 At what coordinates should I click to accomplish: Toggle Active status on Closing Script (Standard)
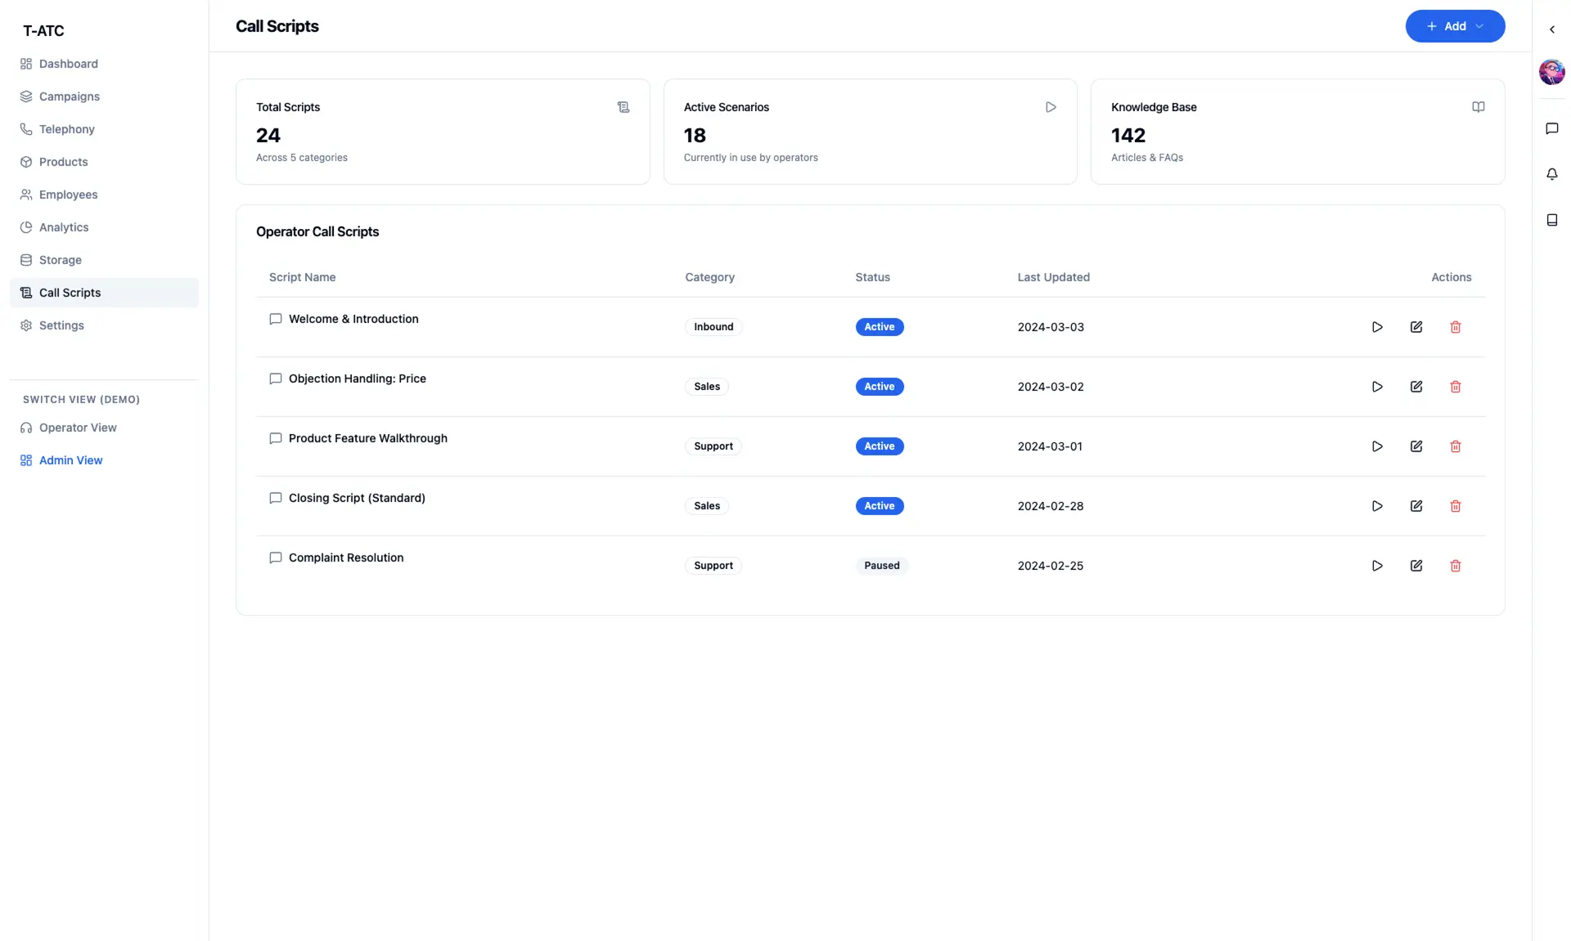coord(880,506)
